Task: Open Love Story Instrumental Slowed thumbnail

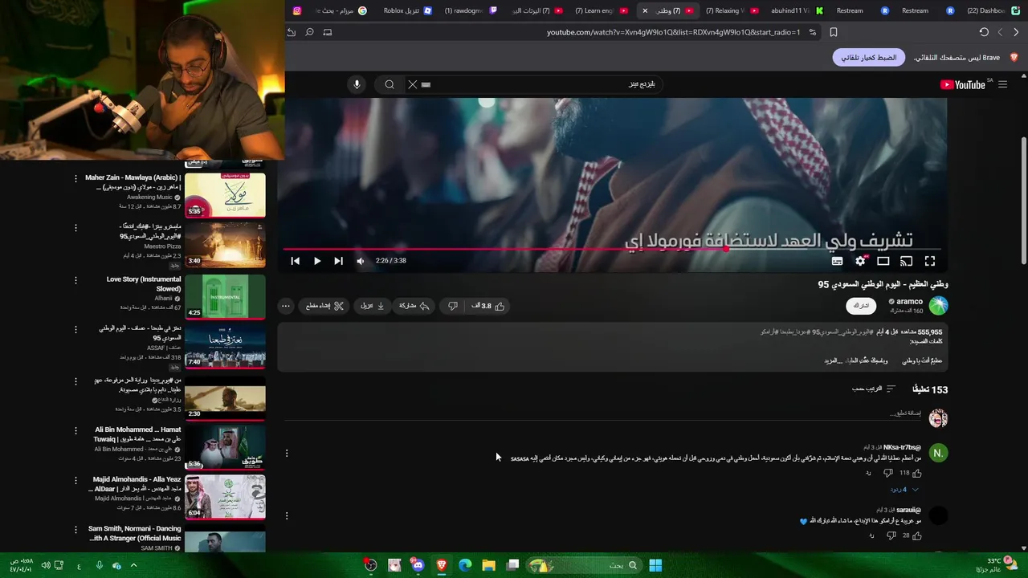Action: point(225,296)
